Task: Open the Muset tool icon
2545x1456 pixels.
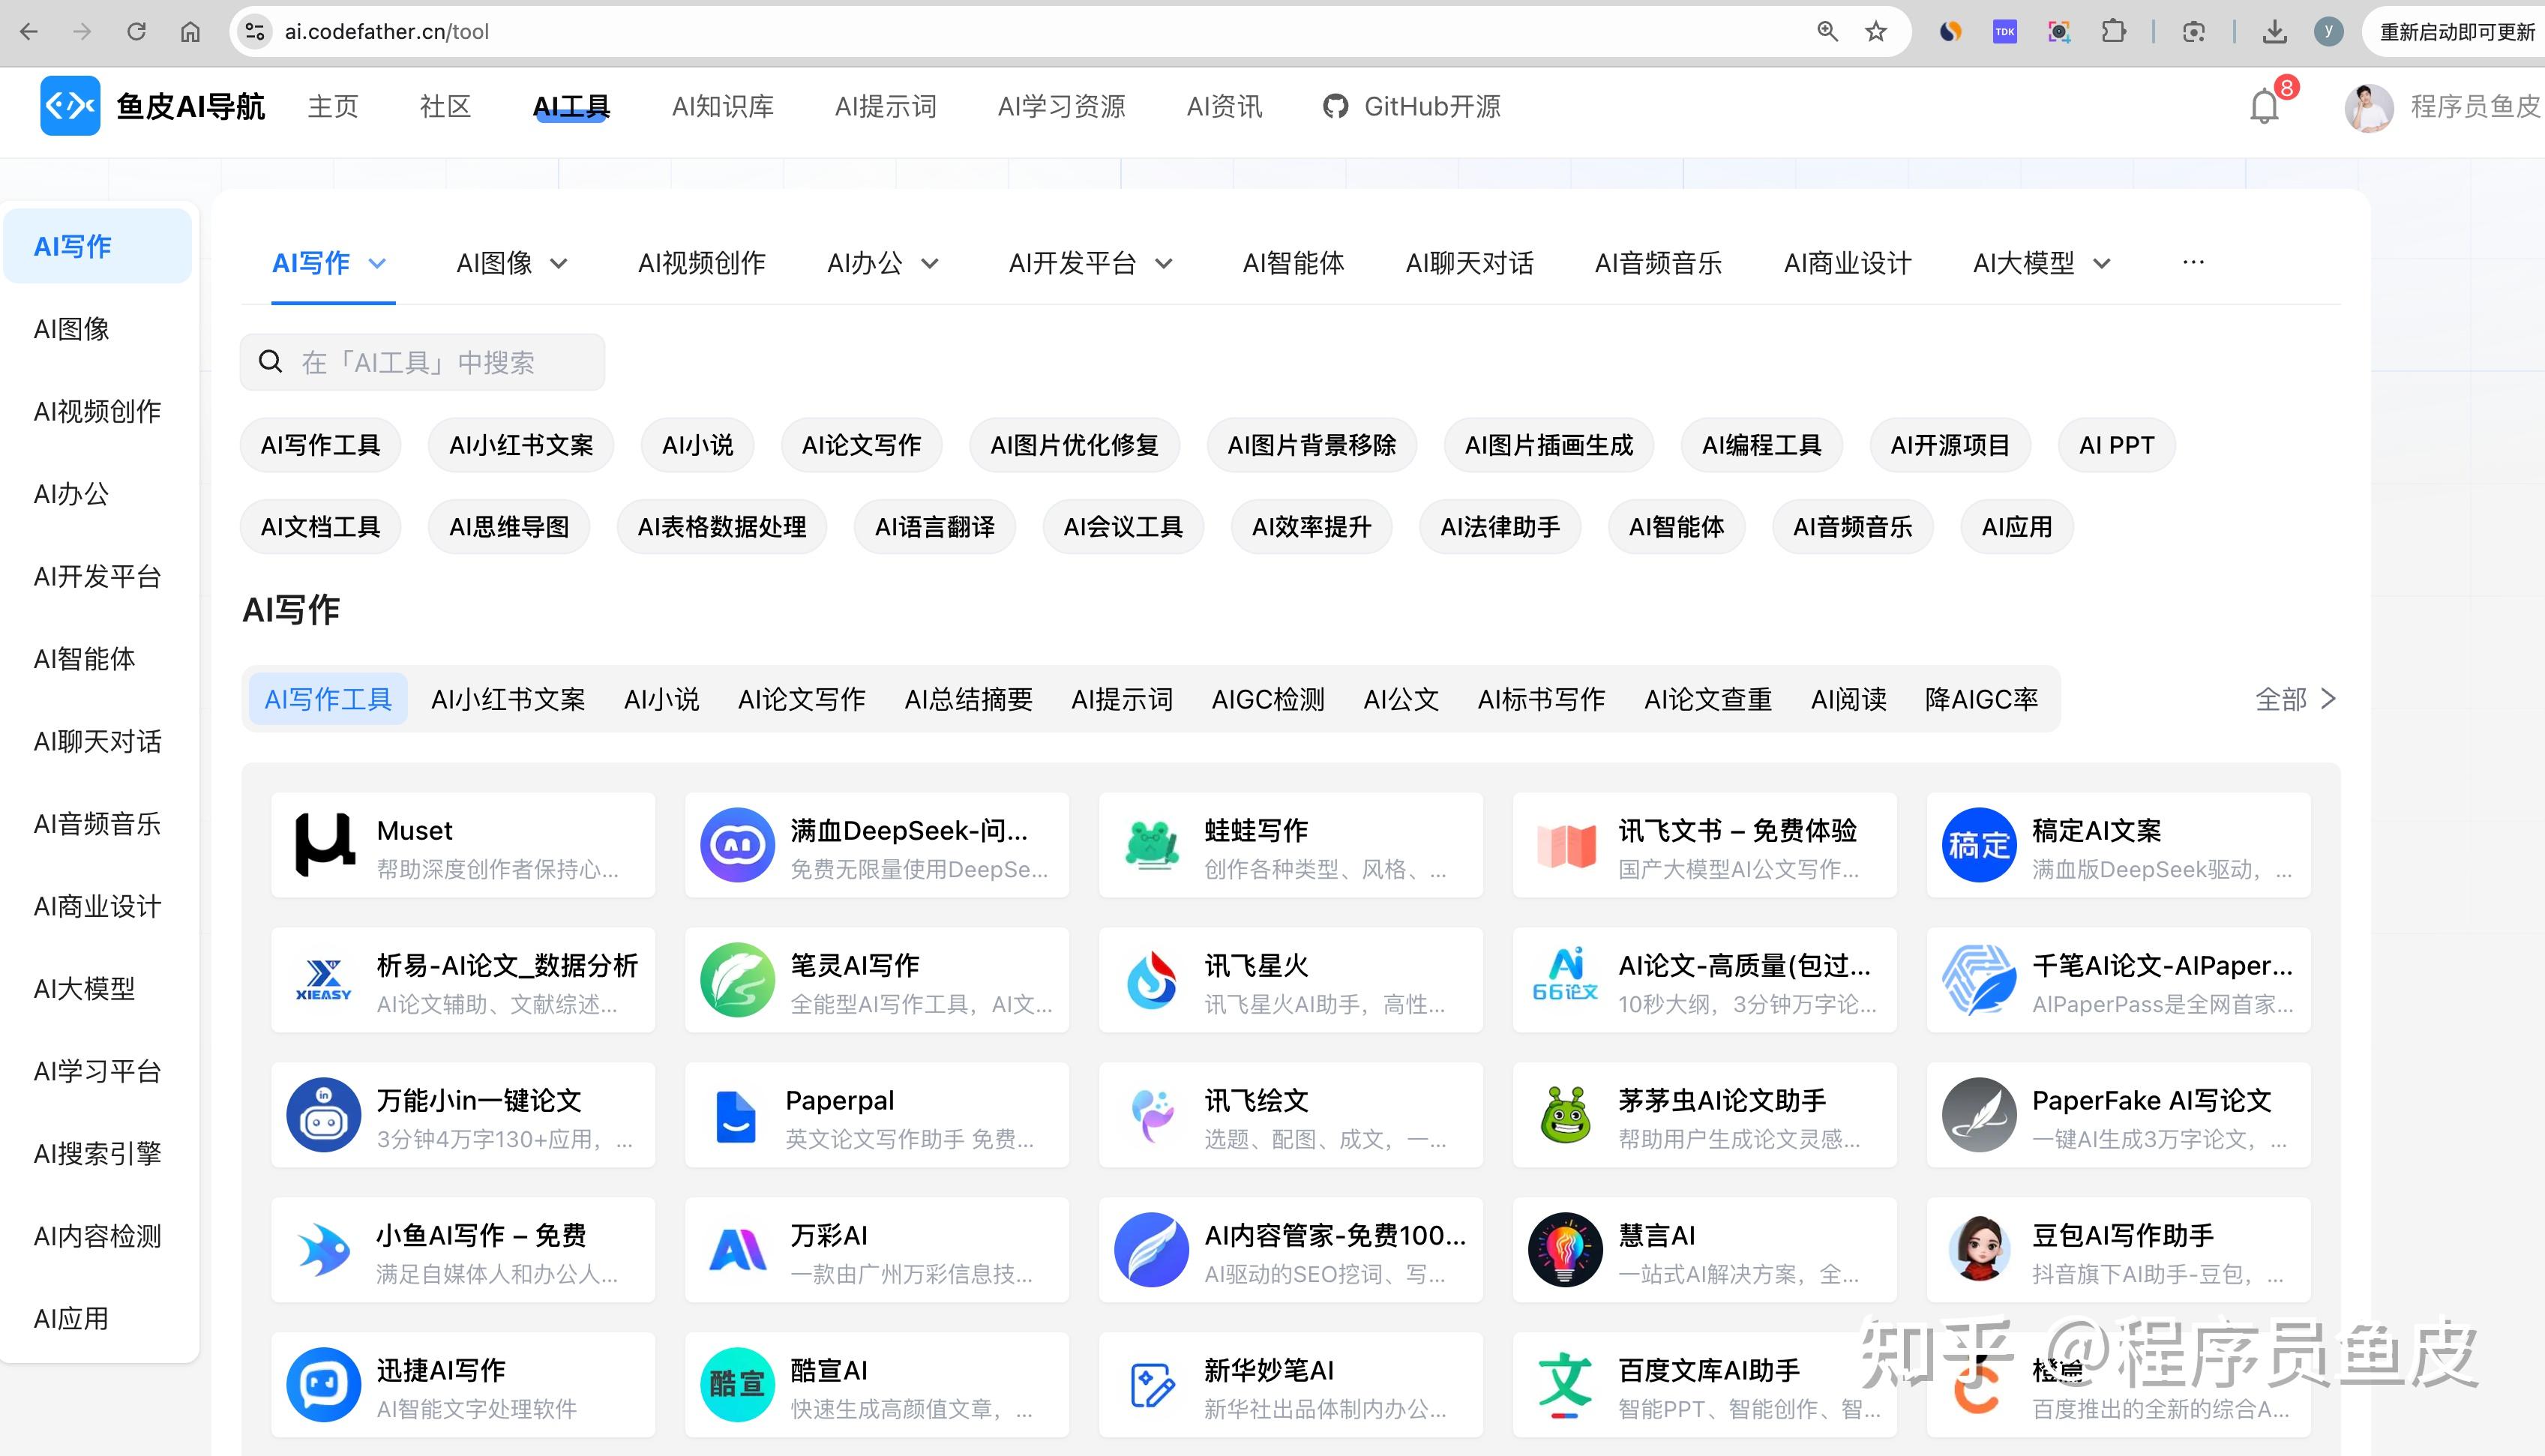Action: [x=324, y=845]
